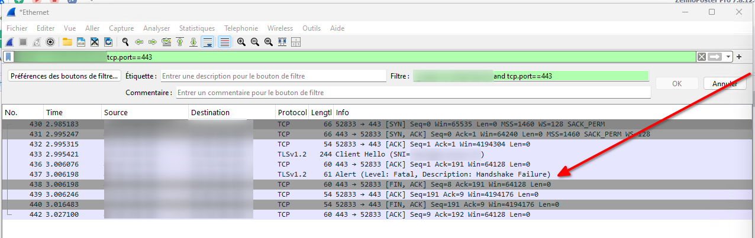Sort by the Protocol column header
Viewport: 755px width, 238px height.
292,113
